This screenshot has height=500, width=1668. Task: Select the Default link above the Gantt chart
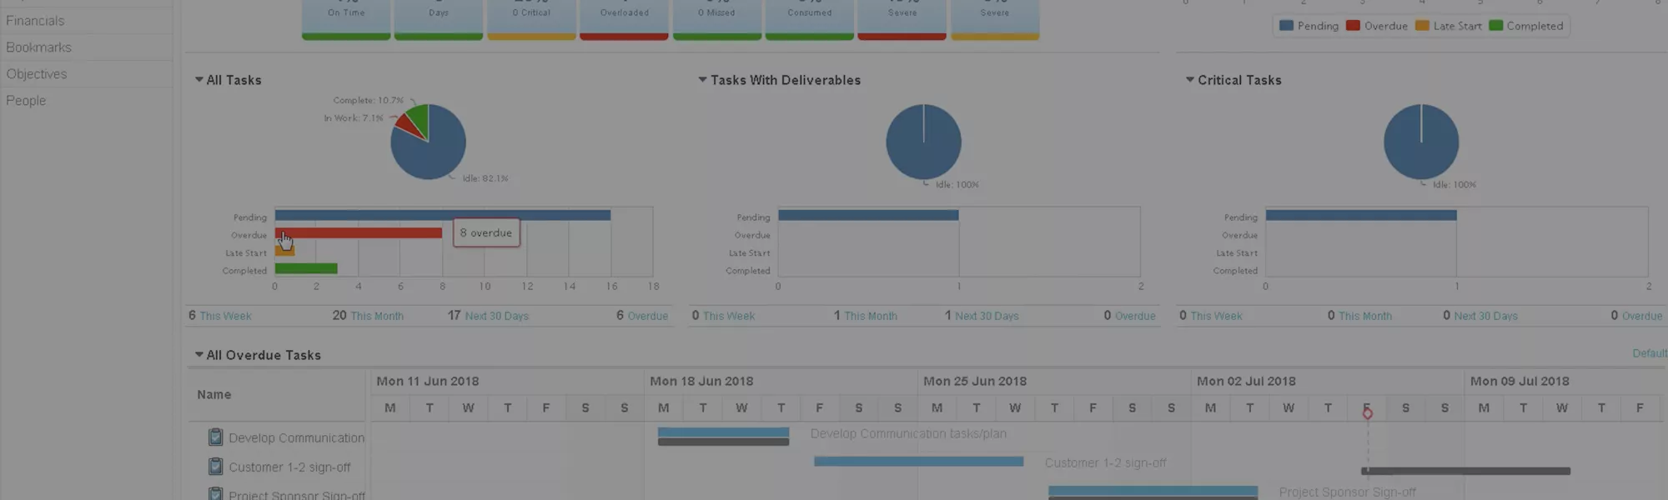1650,353
